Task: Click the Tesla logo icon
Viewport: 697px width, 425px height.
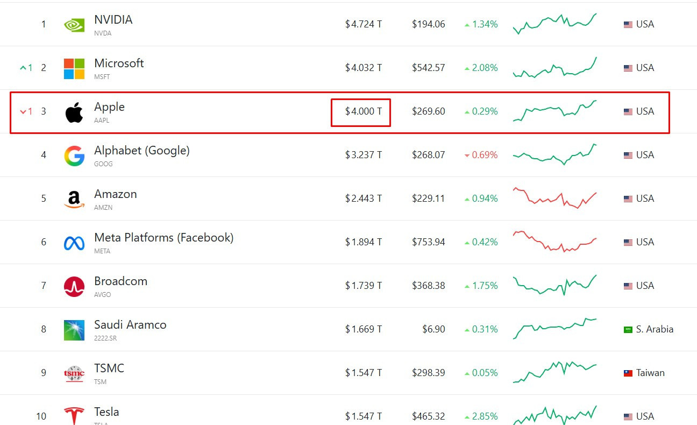Action: click(x=74, y=416)
